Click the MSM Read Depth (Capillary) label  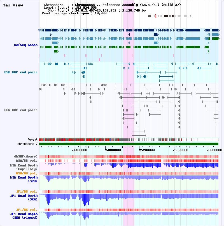click(x=24, y=167)
